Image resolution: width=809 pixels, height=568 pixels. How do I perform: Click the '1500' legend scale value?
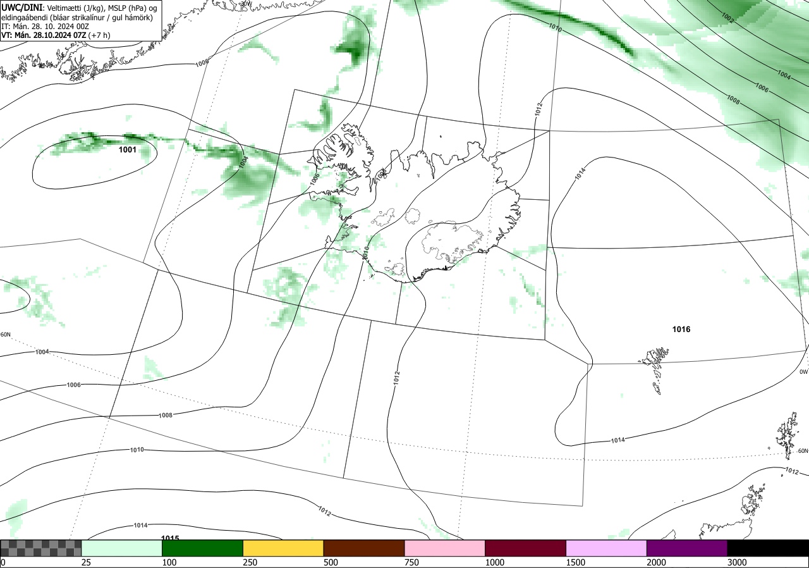click(x=576, y=562)
